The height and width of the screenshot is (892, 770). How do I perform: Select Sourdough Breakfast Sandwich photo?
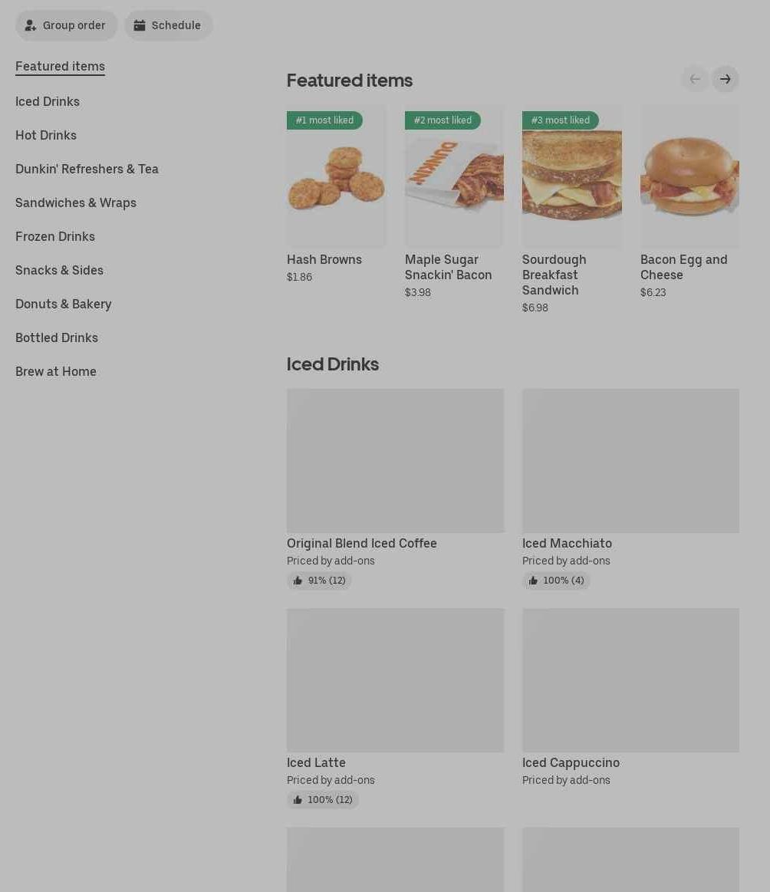pyautogui.click(x=571, y=176)
